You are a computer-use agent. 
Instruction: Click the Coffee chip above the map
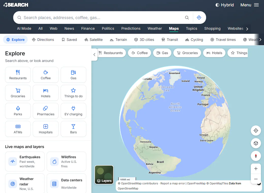[140, 53]
